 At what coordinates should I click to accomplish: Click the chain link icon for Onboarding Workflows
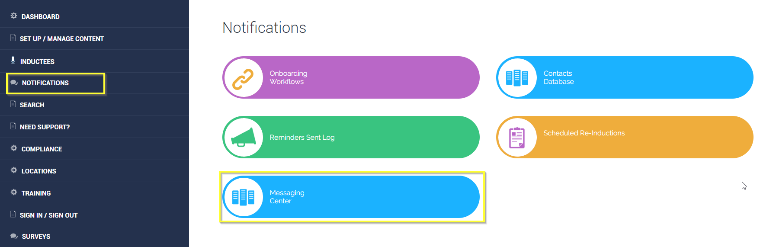(x=243, y=78)
